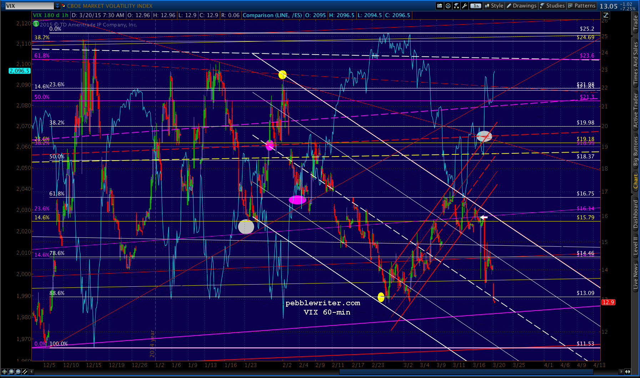This screenshot has width=640, height=378.
Task: Open the Trade side tab
Action: pos(636,23)
